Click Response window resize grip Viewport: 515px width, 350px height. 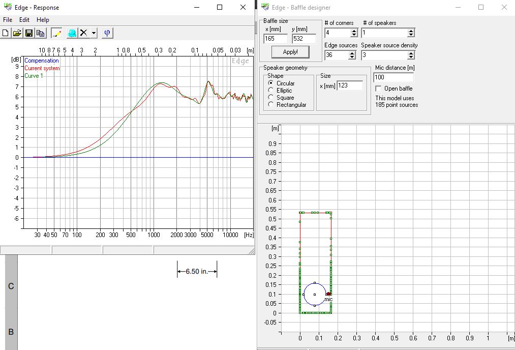click(x=252, y=251)
